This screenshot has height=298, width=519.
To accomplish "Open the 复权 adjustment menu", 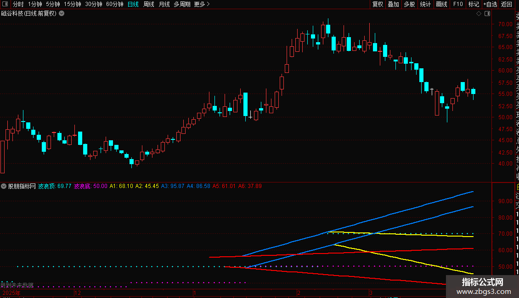I will tap(378, 4).
